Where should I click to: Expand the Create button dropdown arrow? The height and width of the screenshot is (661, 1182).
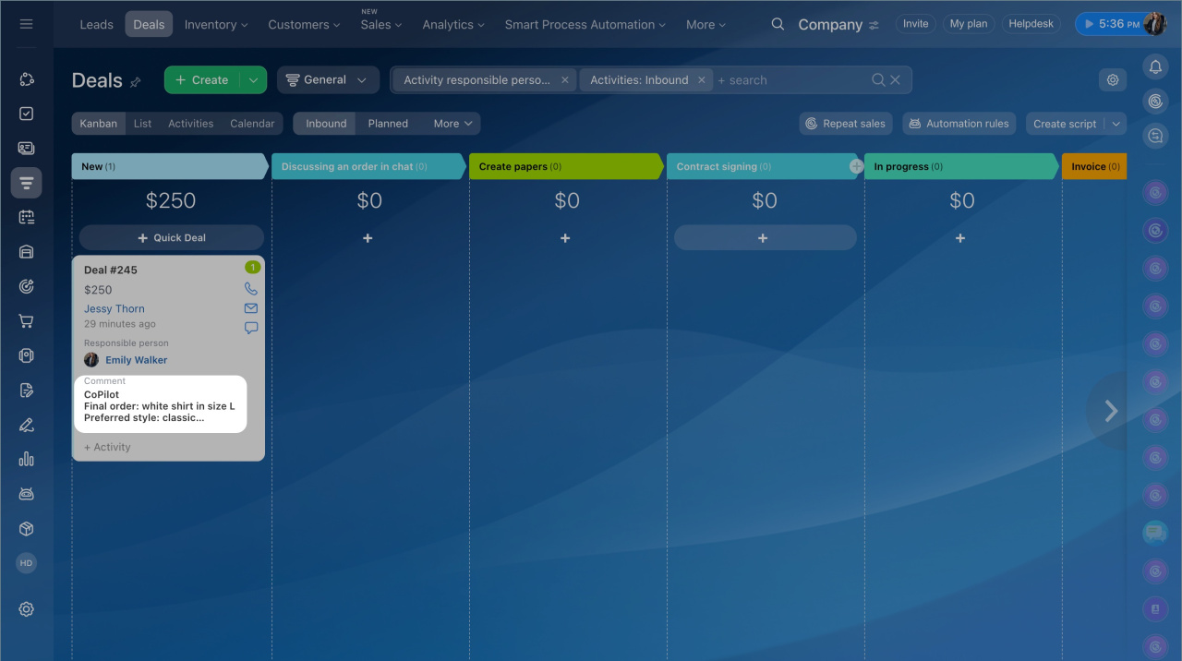tap(253, 80)
